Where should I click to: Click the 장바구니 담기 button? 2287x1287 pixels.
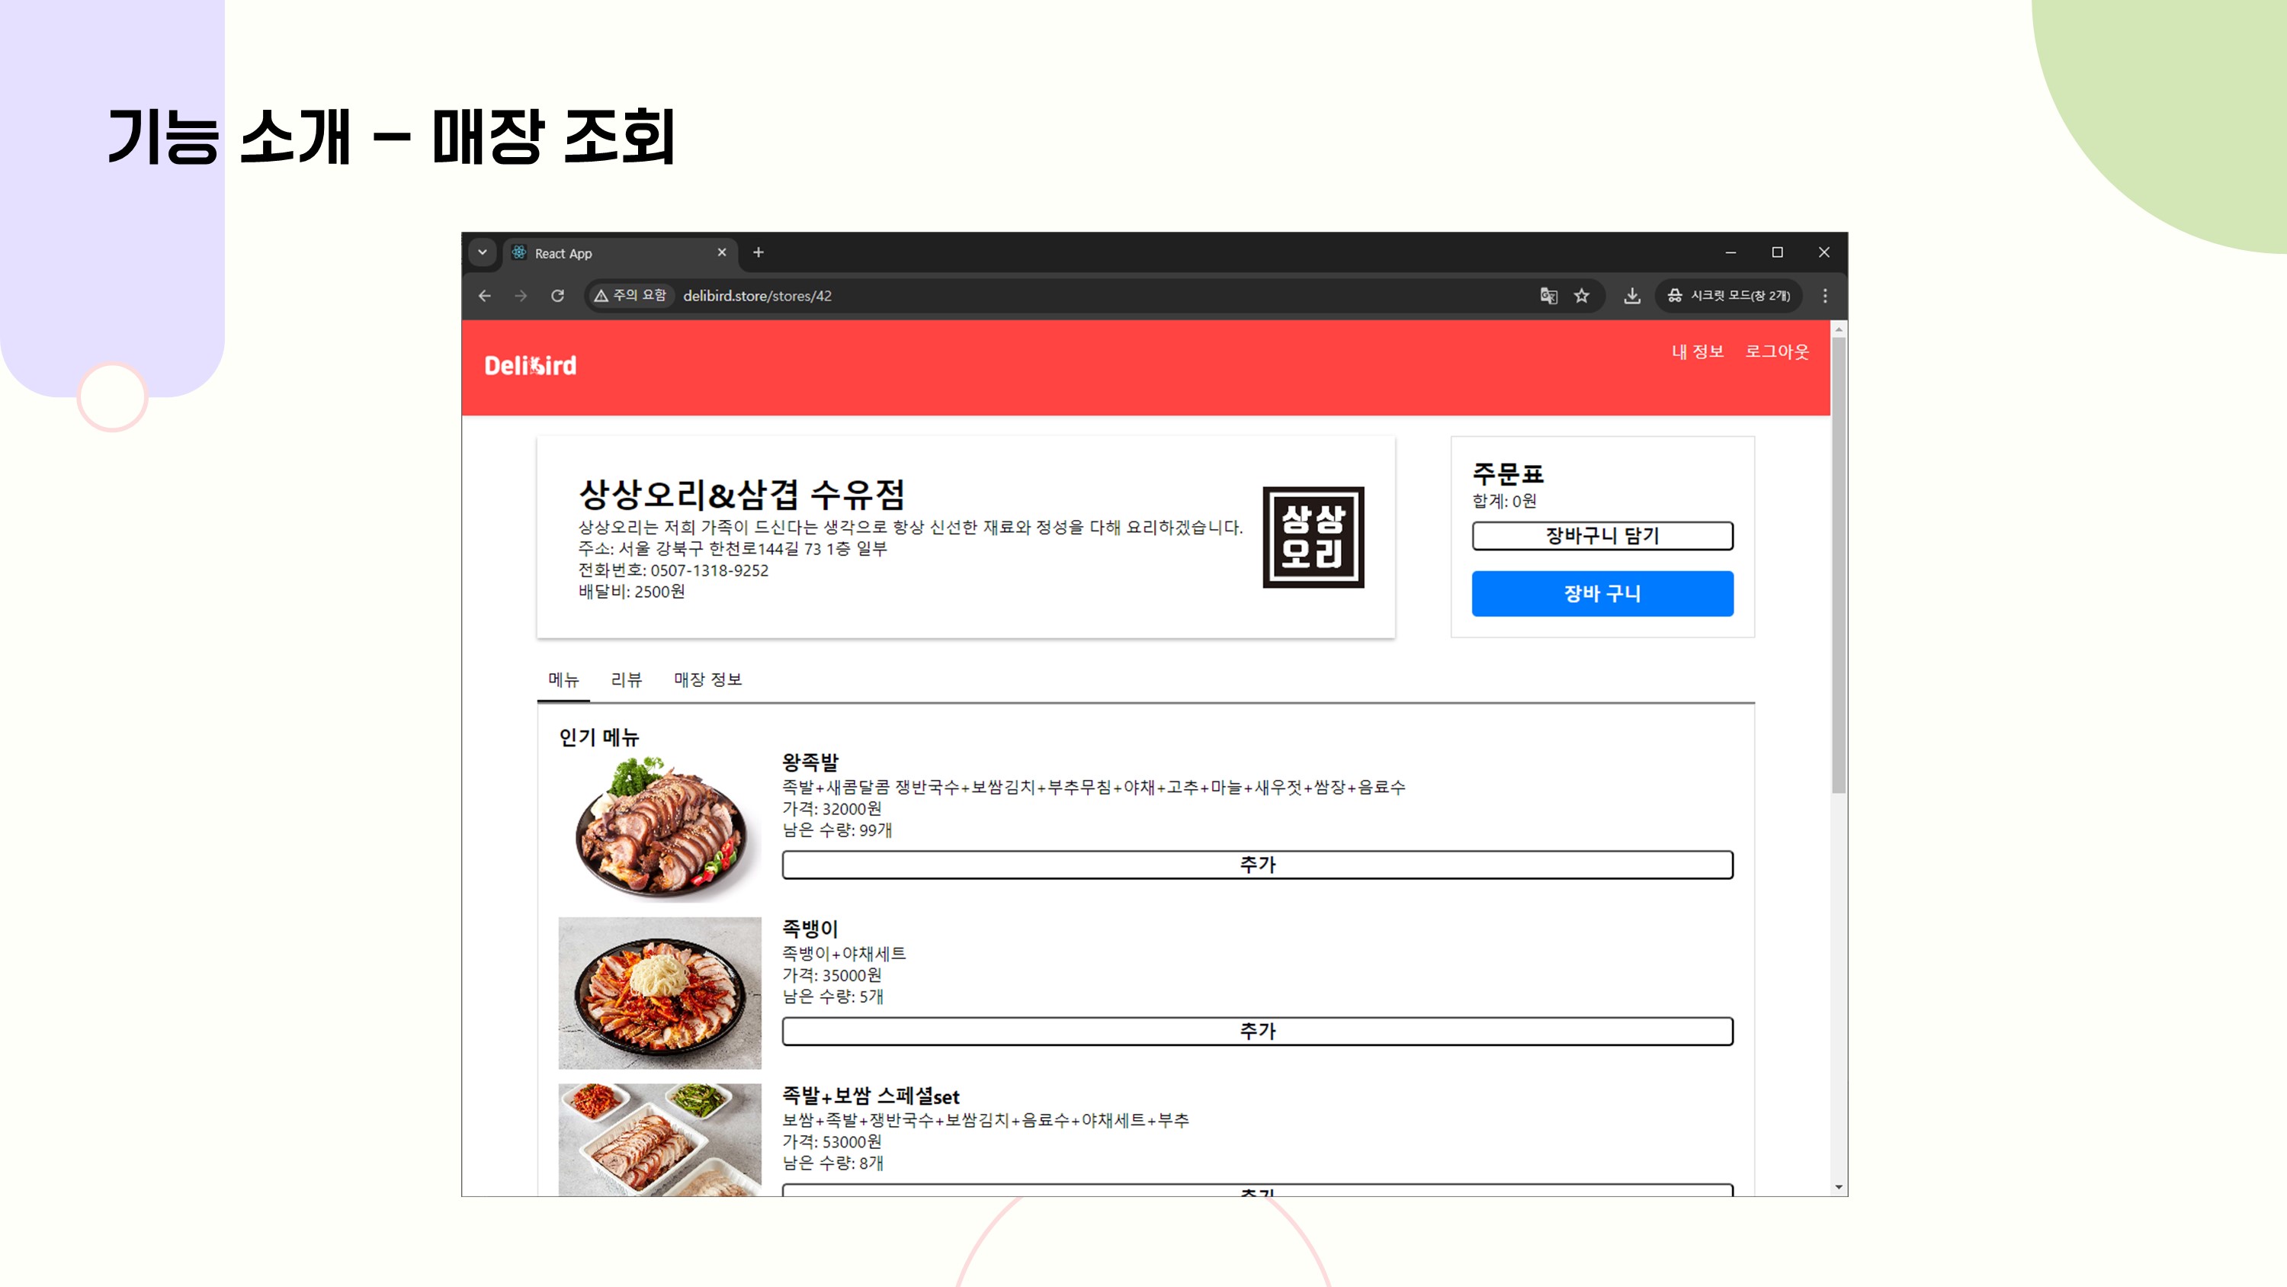(1602, 535)
